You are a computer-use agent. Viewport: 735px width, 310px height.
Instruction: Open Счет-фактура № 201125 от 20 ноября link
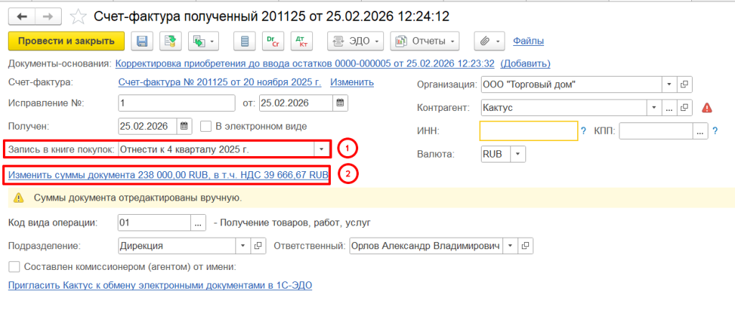[220, 82]
